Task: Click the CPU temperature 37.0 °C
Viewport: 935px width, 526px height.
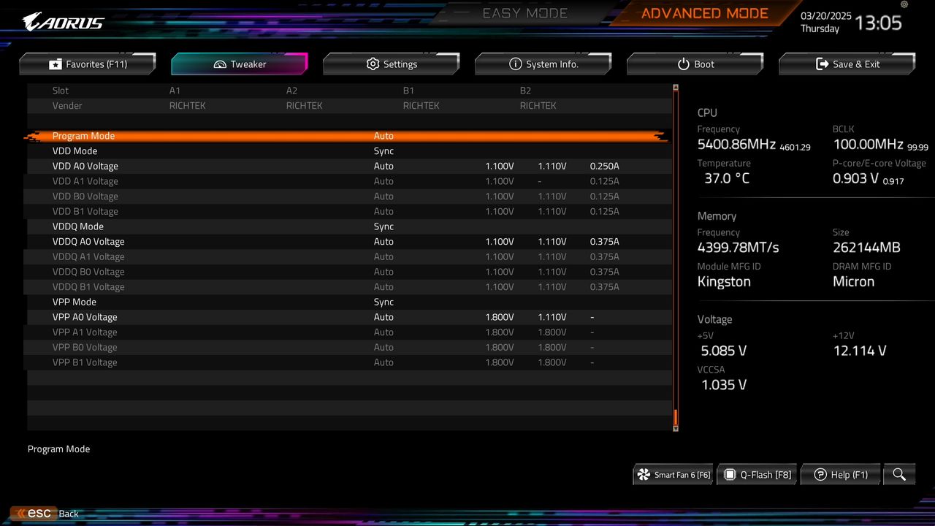Action: coord(727,178)
